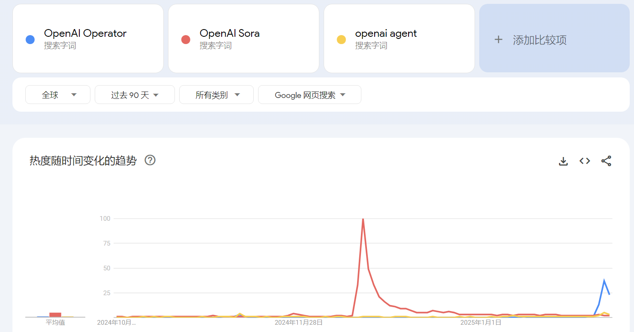Click red dot of OpenAI Sora
The image size is (634, 332).
[186, 40]
